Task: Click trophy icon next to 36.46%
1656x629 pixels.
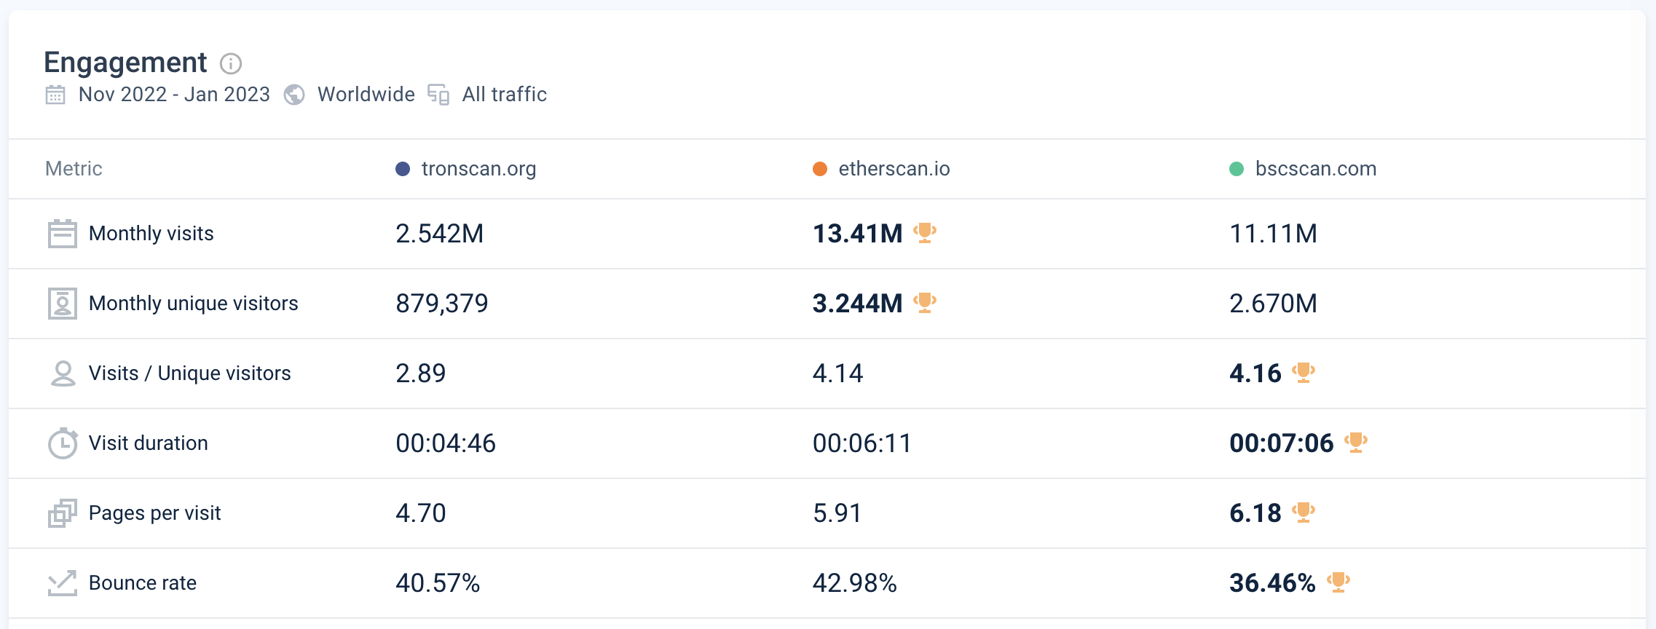Action: click(1338, 582)
